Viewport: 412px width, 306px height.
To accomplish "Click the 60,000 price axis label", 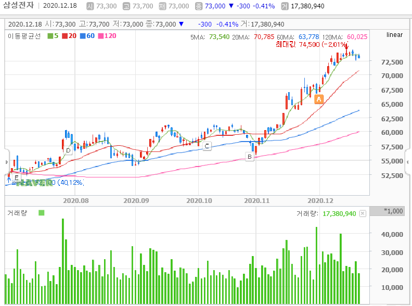I will (x=392, y=133).
